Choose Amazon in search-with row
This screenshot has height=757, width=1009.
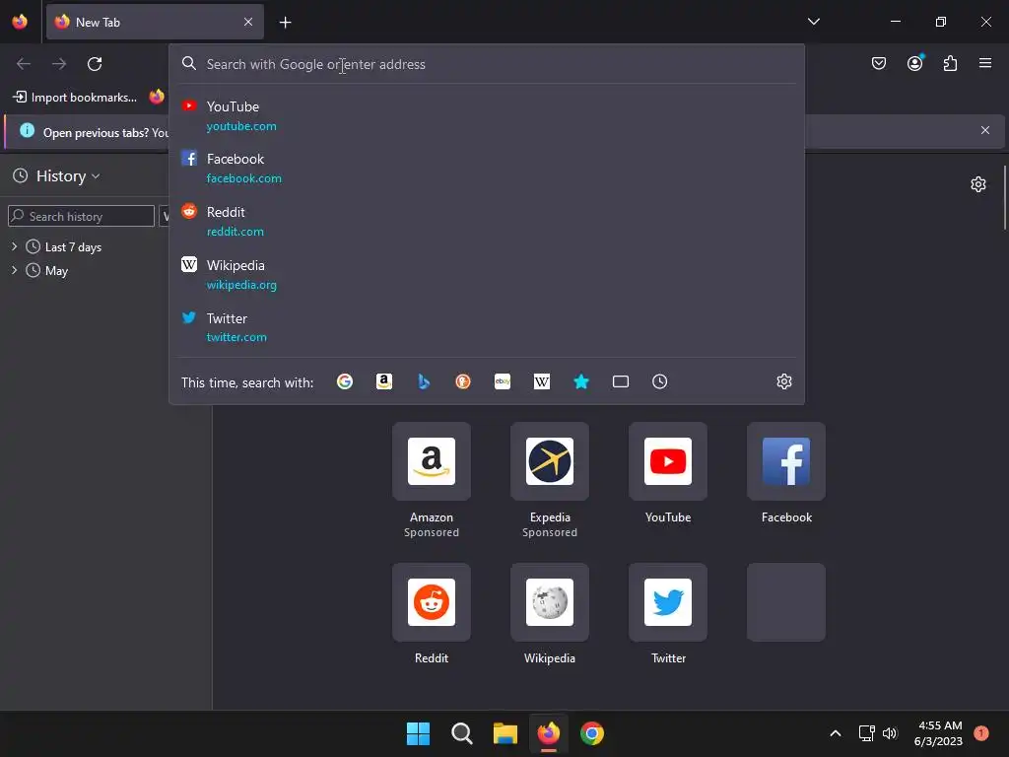click(x=384, y=381)
